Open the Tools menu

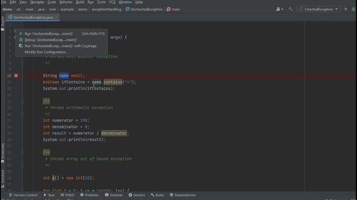(x=102, y=2)
